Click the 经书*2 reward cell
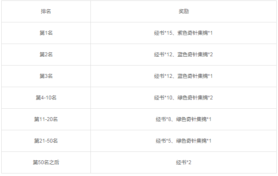Screen dimensions: 278x176 click(183, 162)
